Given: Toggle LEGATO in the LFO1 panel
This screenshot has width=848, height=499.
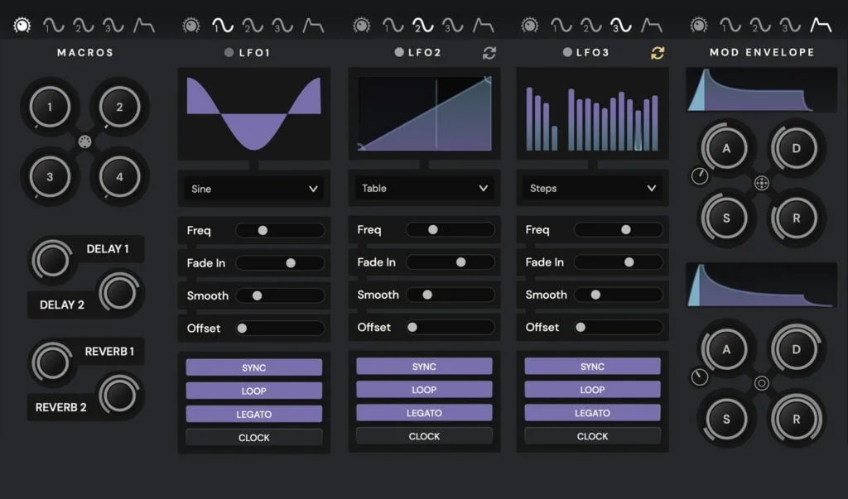Looking at the screenshot, I should click(x=254, y=414).
